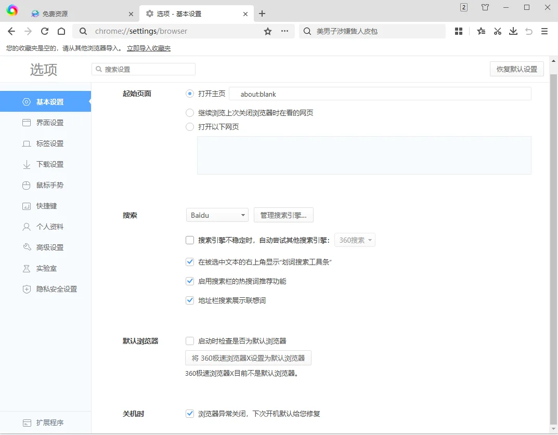This screenshot has height=435, width=558.
Task: Enable checking default browser at startup
Action: (x=190, y=341)
